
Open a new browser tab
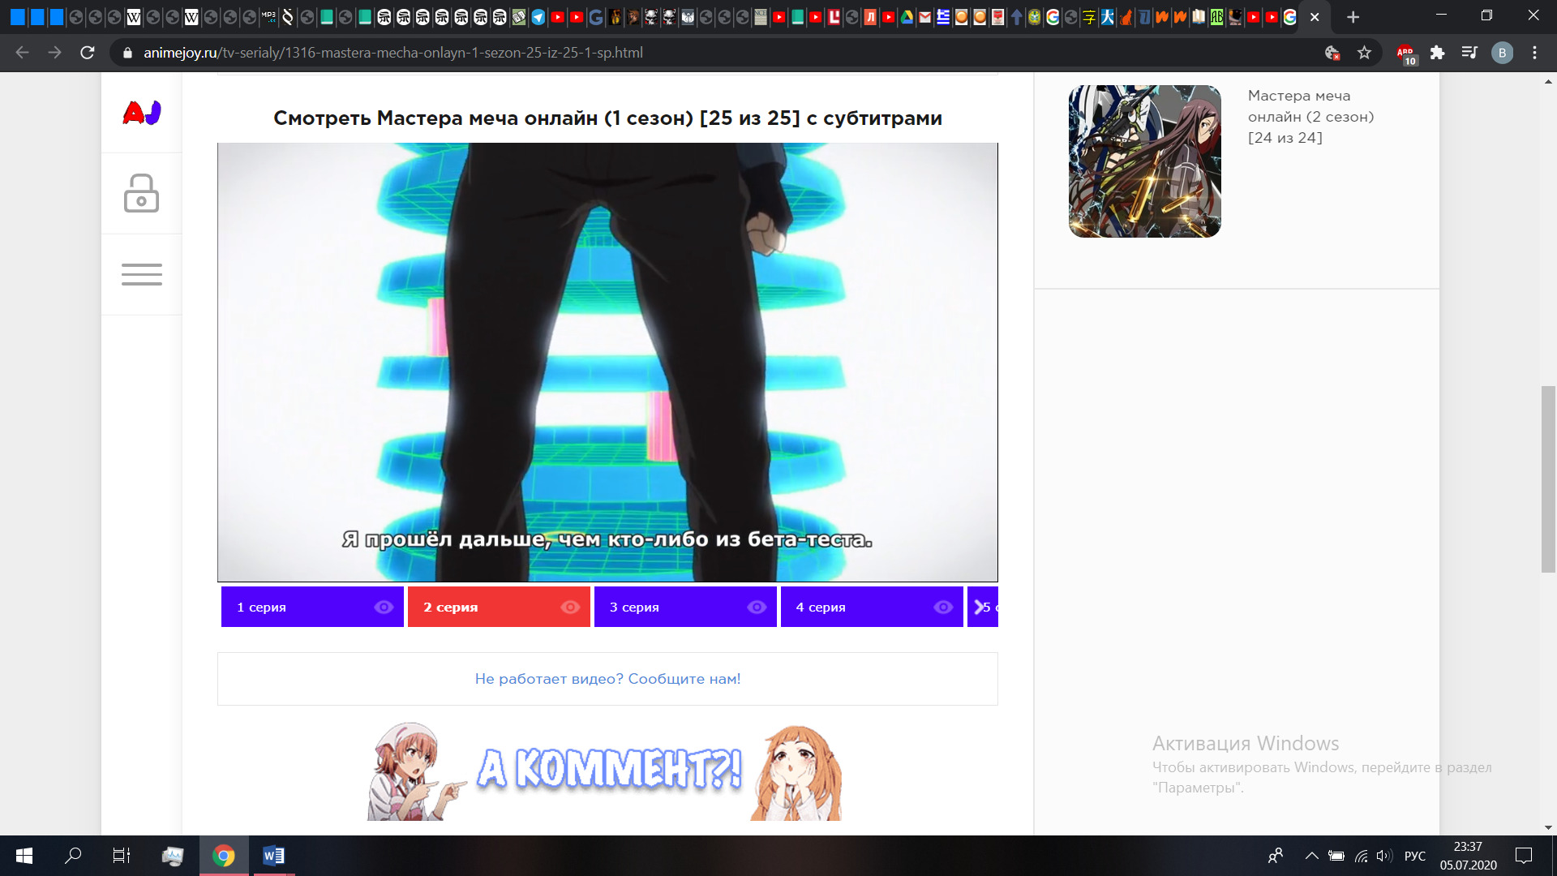1353,17
